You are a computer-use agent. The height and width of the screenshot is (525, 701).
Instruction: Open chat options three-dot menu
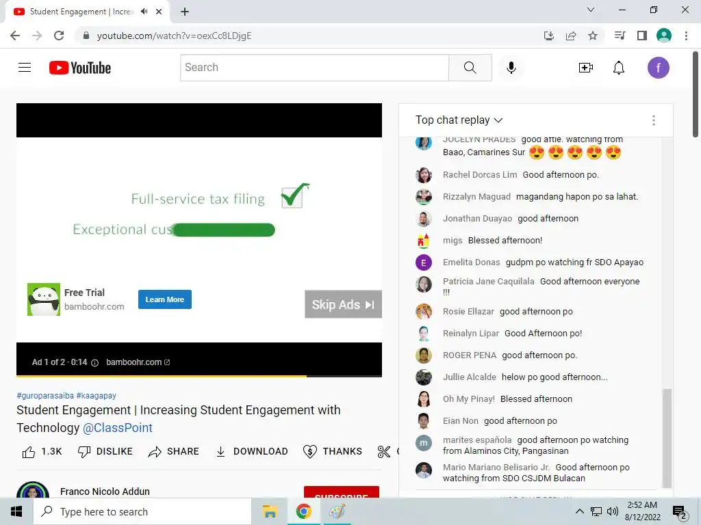tap(654, 120)
